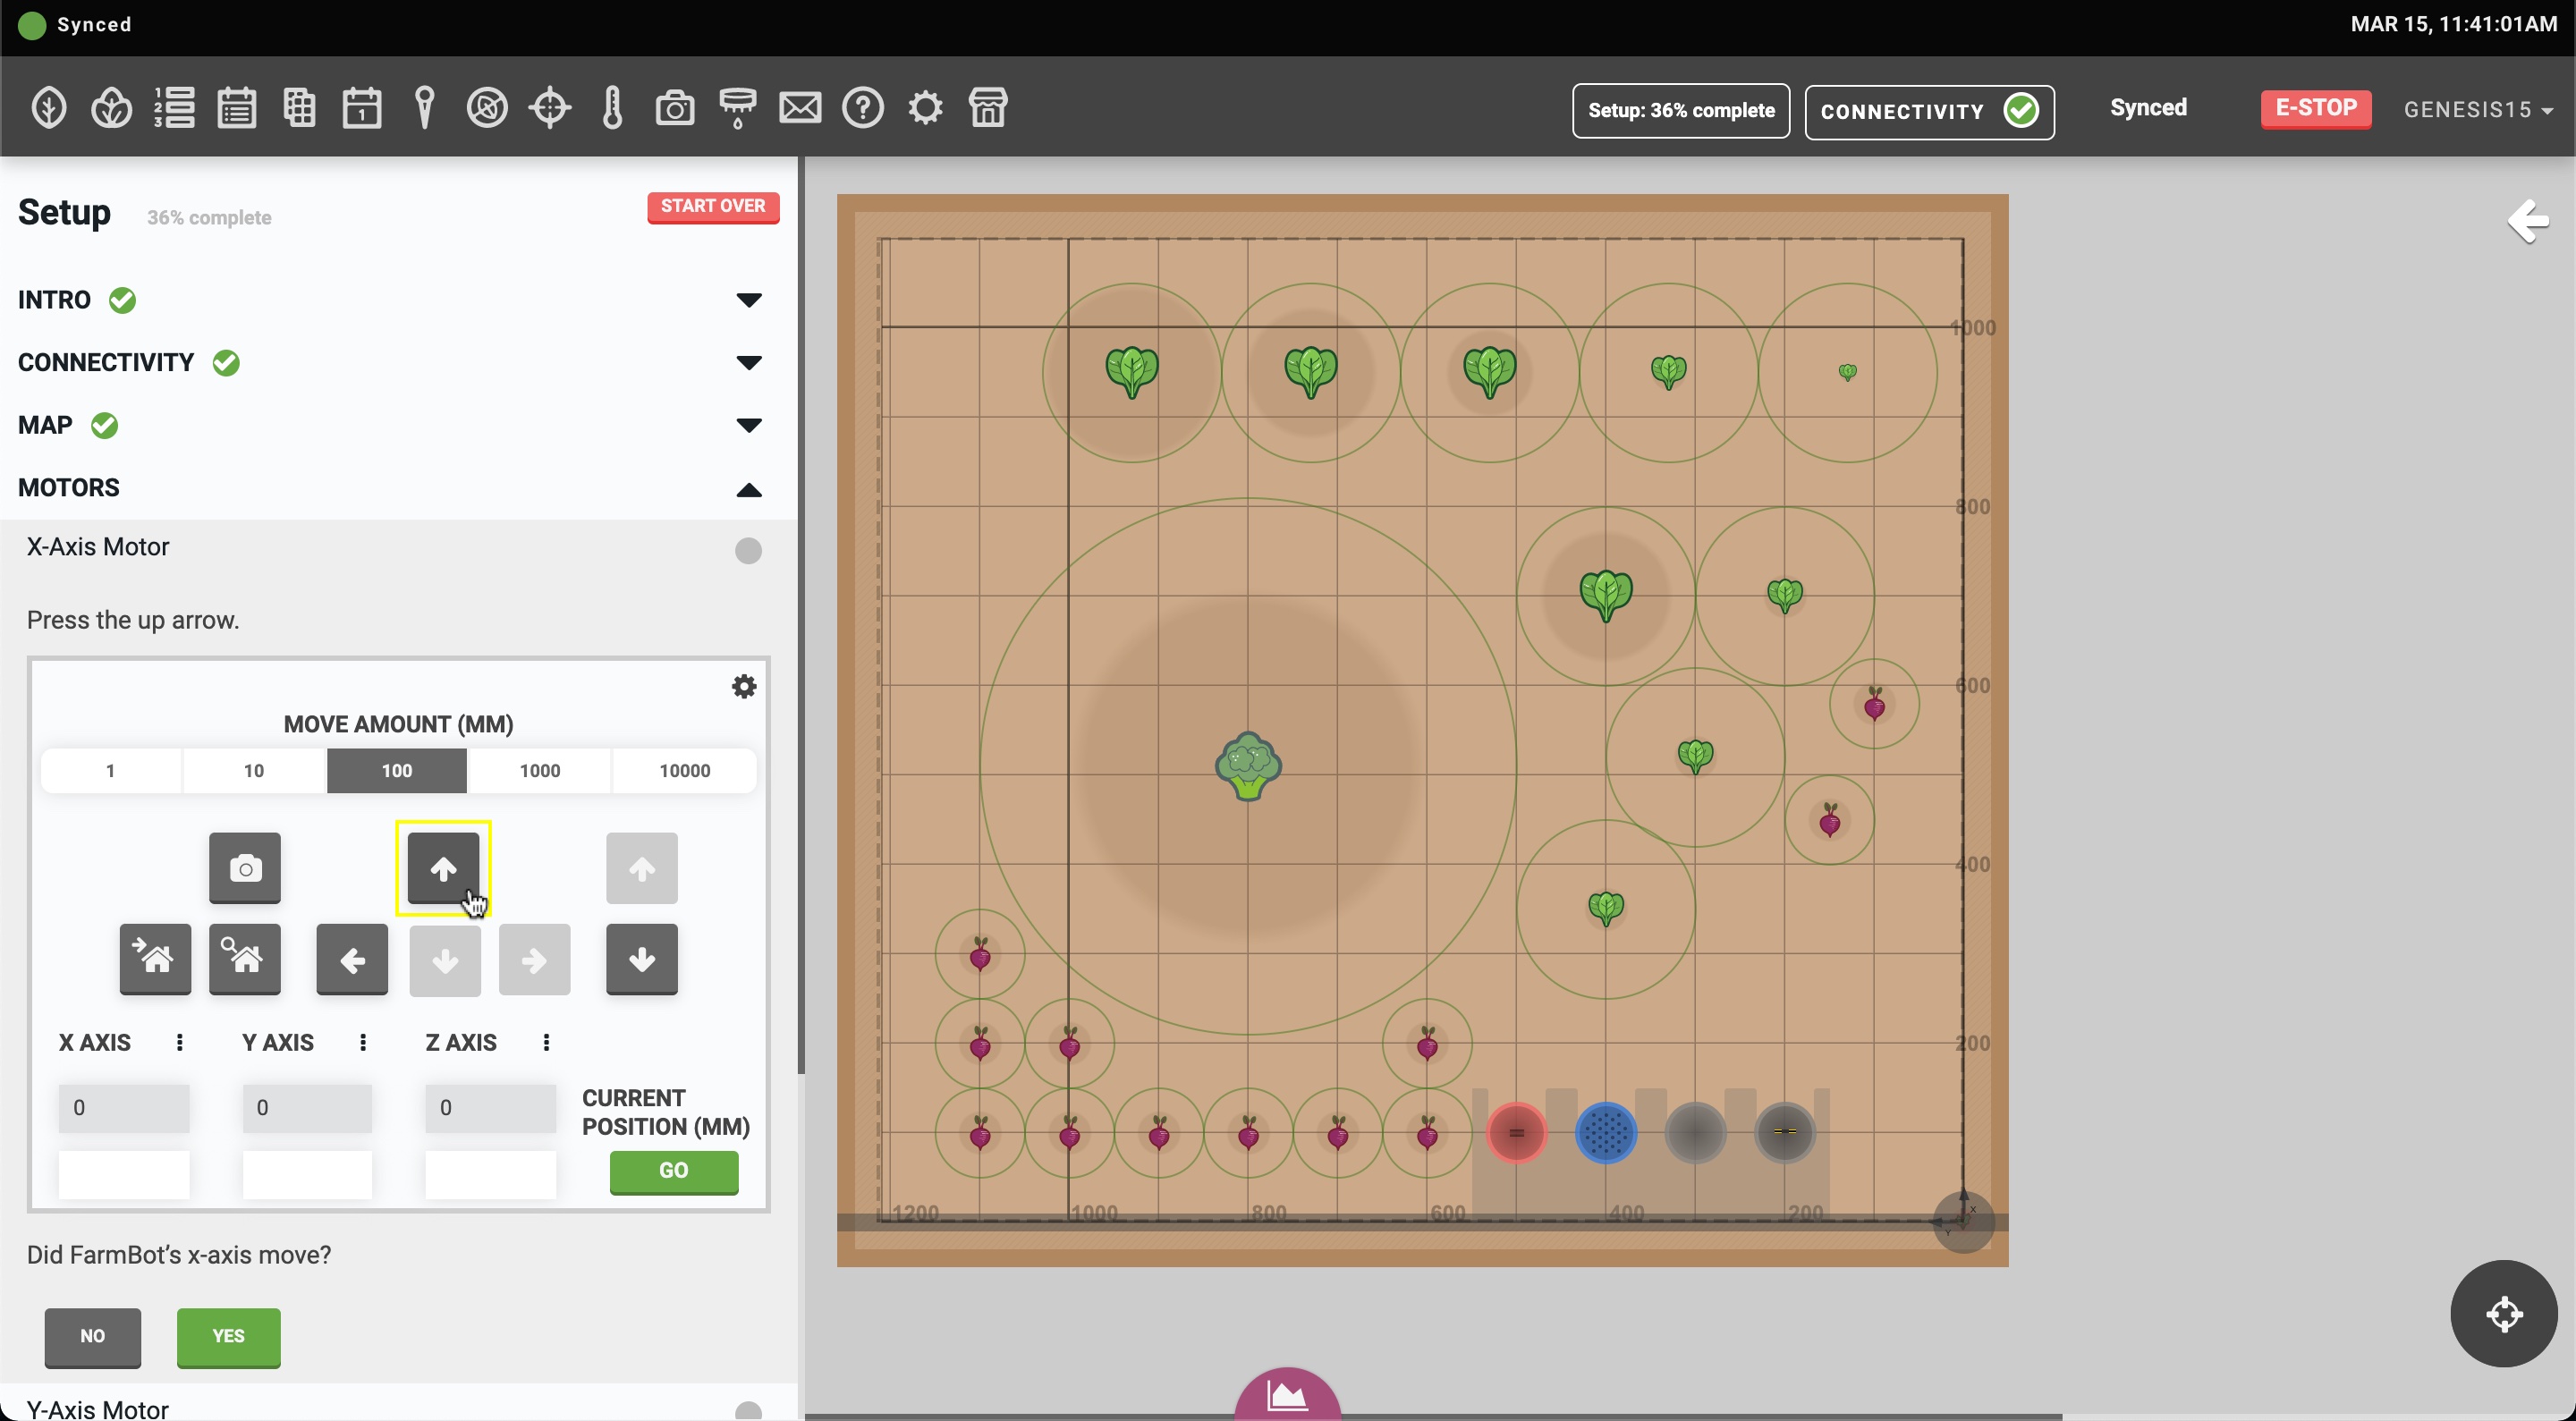The height and width of the screenshot is (1421, 2576).
Task: Click the E-STOP button
Action: 2315,108
